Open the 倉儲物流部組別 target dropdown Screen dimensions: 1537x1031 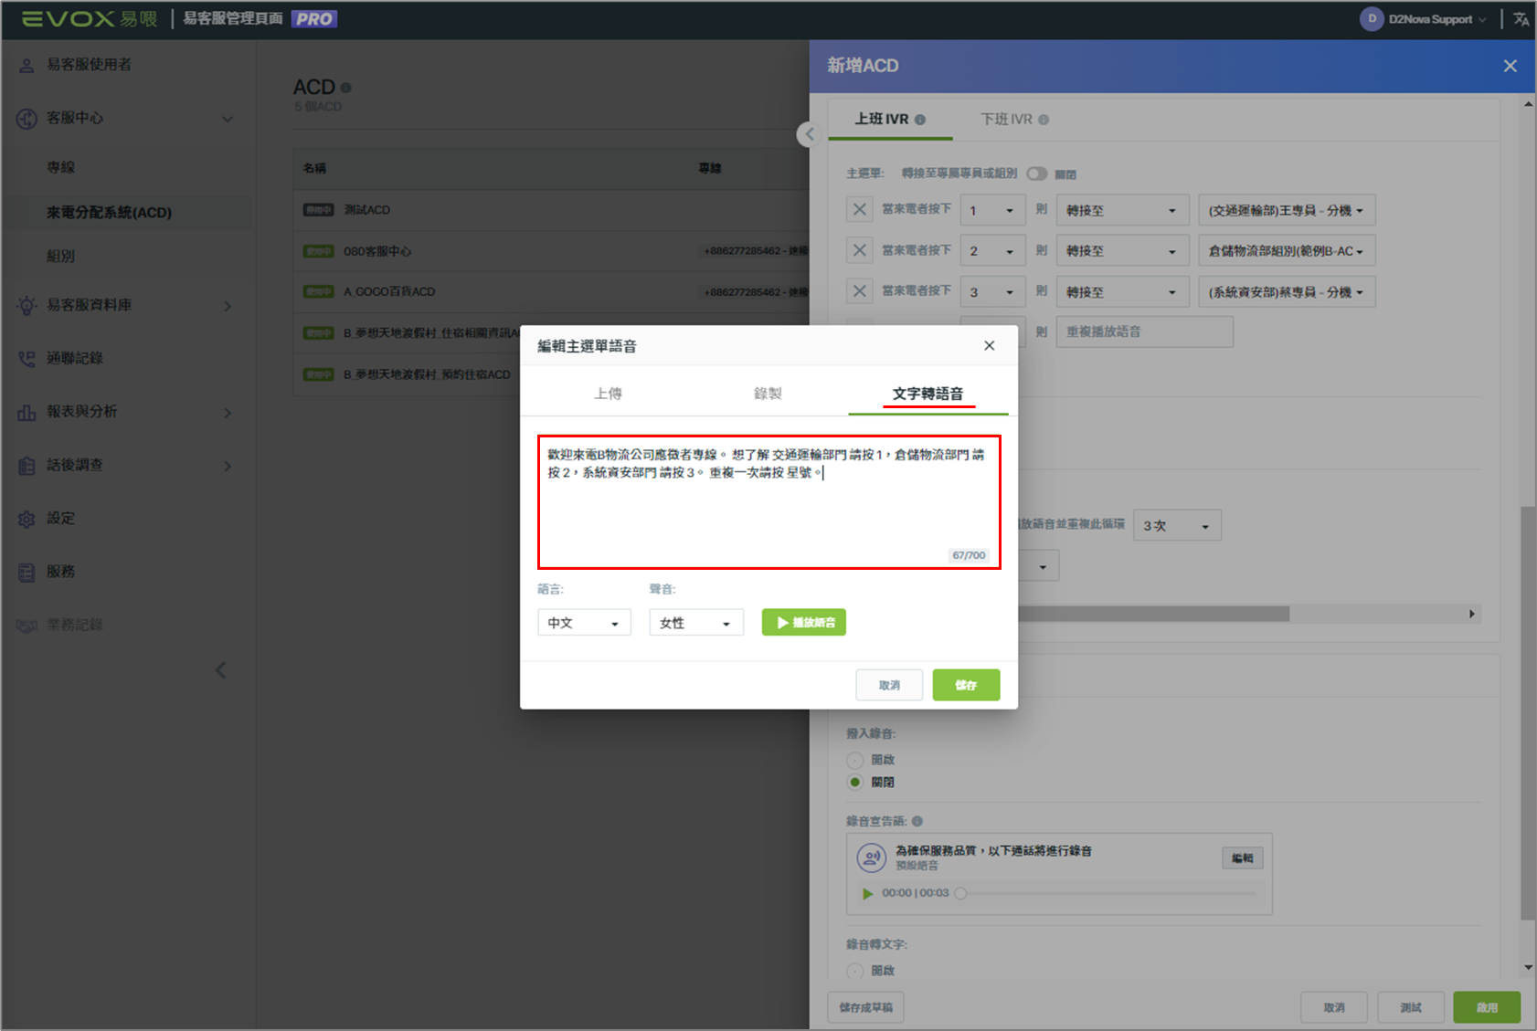click(x=1287, y=250)
